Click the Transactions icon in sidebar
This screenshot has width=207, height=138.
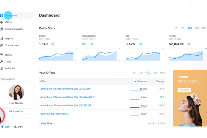tap(1, 45)
